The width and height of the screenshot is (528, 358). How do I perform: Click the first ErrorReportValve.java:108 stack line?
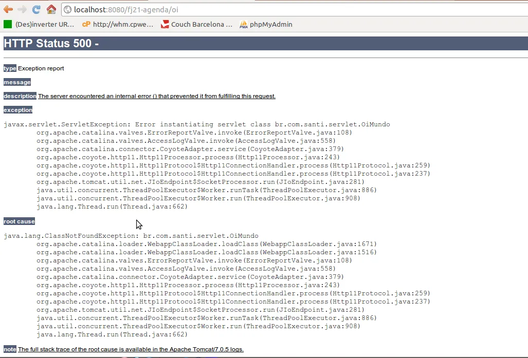pos(194,133)
